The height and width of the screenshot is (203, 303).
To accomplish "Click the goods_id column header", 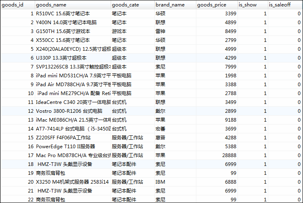I will [18, 5].
